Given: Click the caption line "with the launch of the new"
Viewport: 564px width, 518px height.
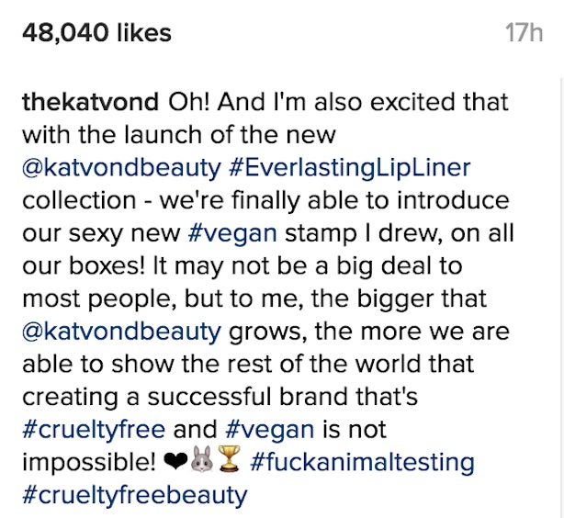Looking at the screenshot, I should [179, 134].
